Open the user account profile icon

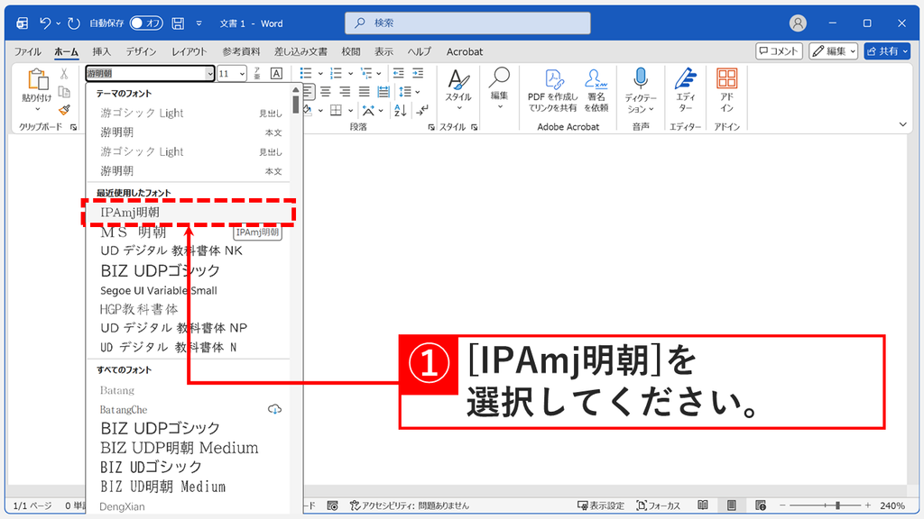(x=798, y=23)
